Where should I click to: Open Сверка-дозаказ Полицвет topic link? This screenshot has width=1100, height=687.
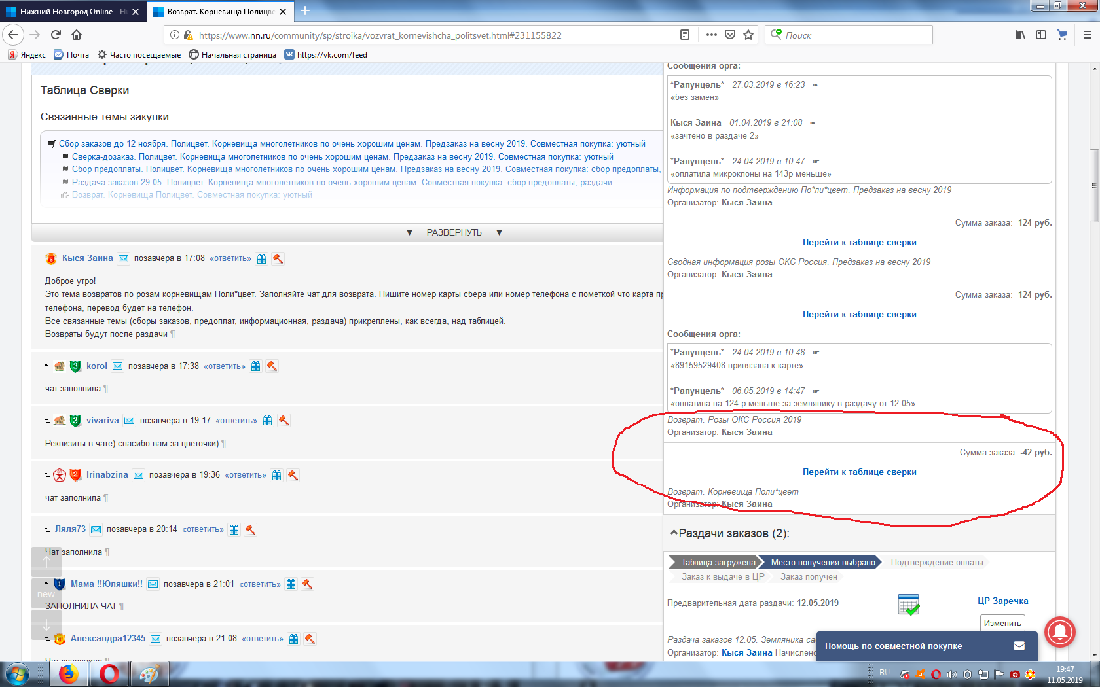[342, 156]
